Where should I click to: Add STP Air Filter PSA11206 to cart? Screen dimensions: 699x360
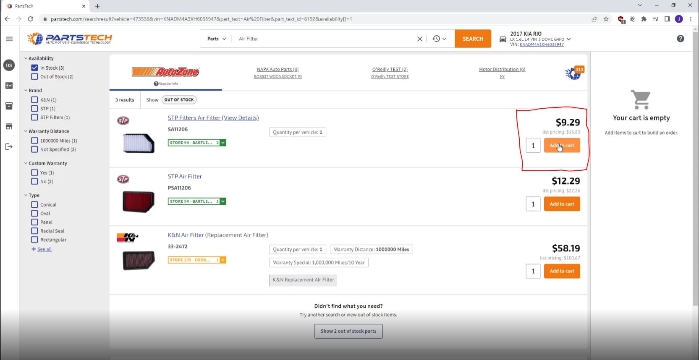(x=562, y=204)
